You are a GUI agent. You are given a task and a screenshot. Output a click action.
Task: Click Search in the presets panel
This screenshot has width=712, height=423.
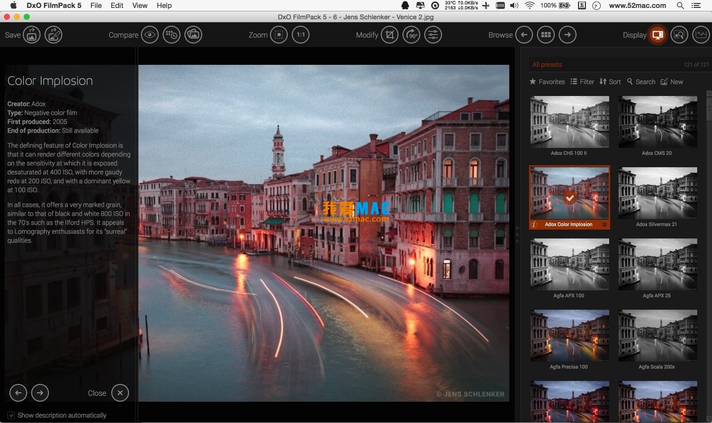click(641, 82)
